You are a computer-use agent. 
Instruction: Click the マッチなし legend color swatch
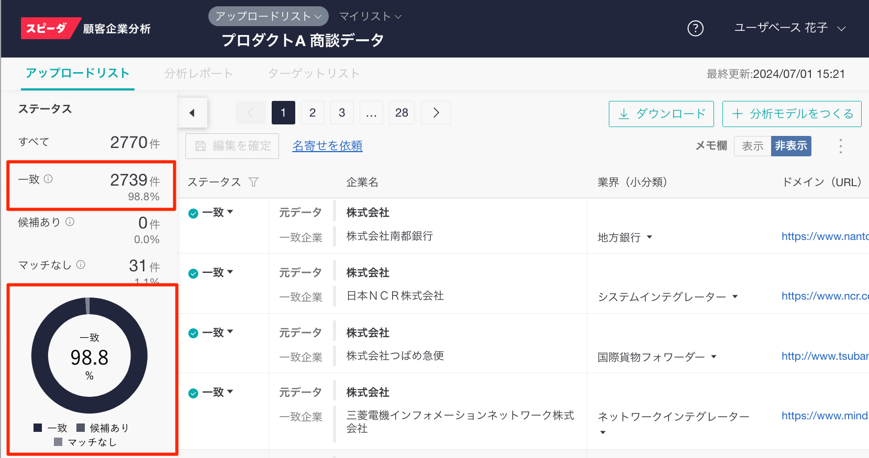pos(58,442)
